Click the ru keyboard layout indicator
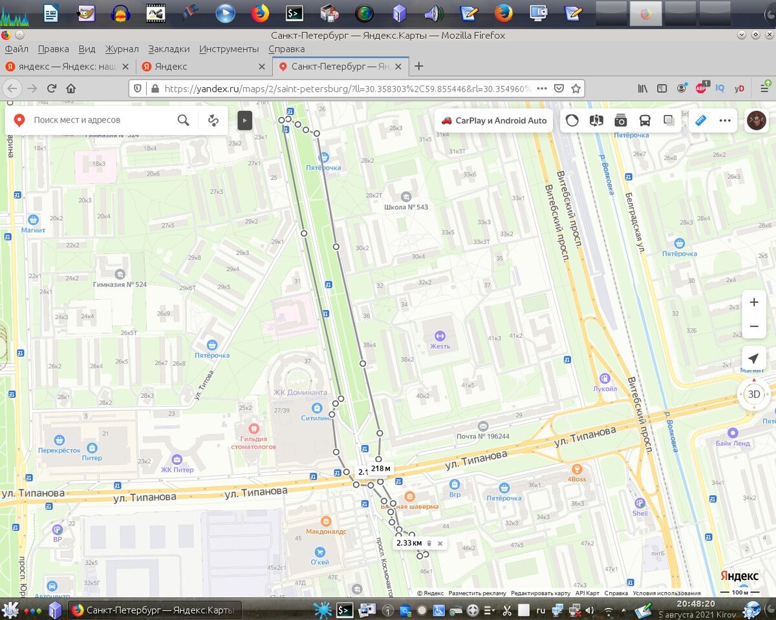The height and width of the screenshot is (620, 776). [x=541, y=610]
